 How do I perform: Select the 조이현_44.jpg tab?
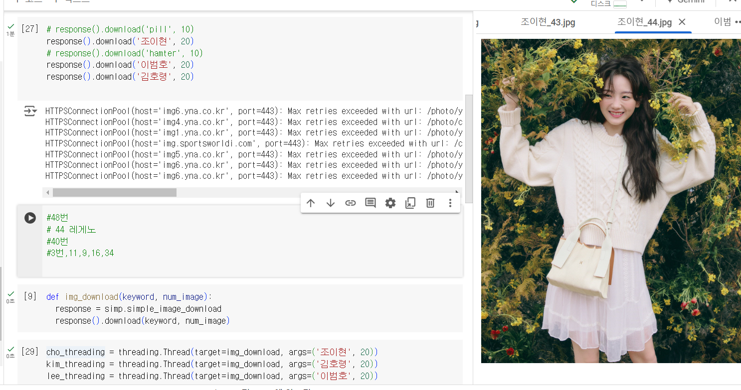(644, 22)
